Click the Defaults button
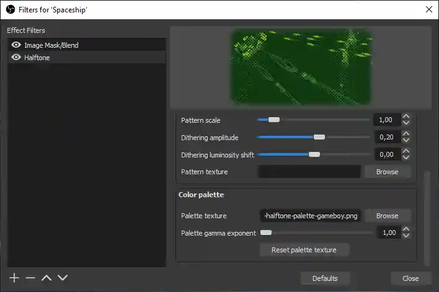439x292 pixels. [325, 278]
